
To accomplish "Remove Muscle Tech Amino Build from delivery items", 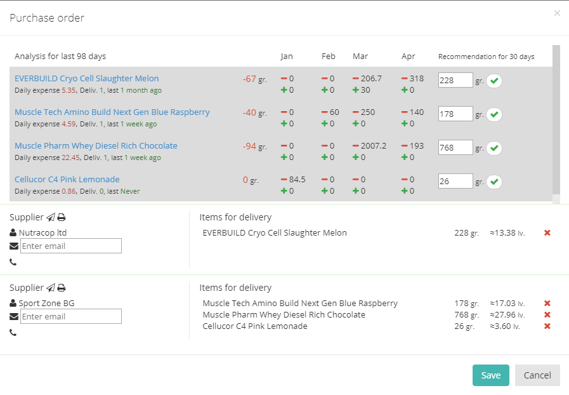I will click(x=547, y=304).
